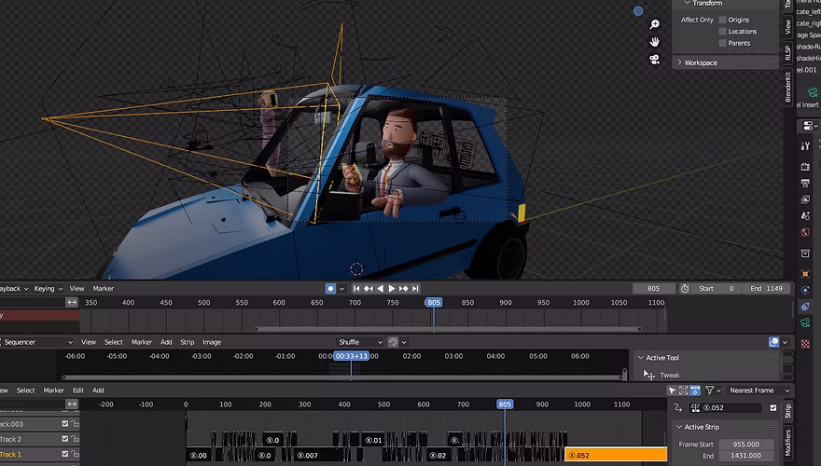Open the Sequencer editor type dropdown
Viewport: 821px width, 466px height.
click(x=36, y=342)
